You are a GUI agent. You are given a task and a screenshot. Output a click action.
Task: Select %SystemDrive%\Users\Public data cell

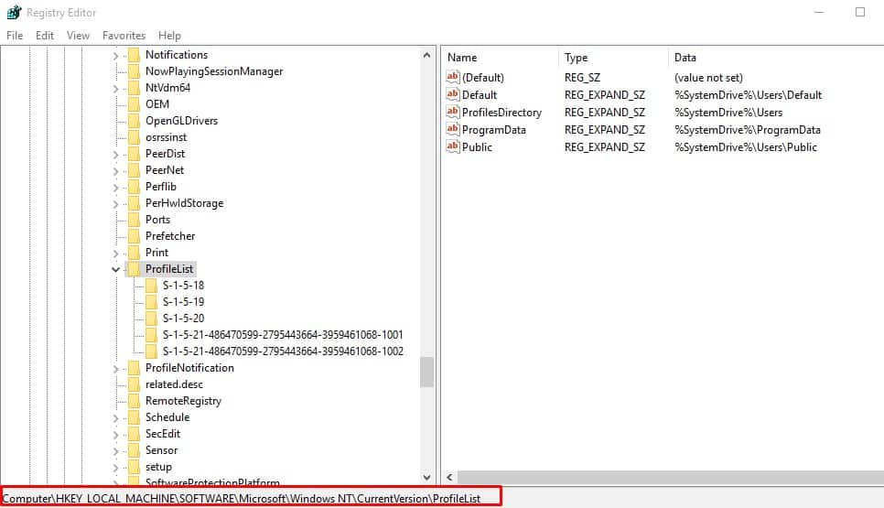(745, 147)
